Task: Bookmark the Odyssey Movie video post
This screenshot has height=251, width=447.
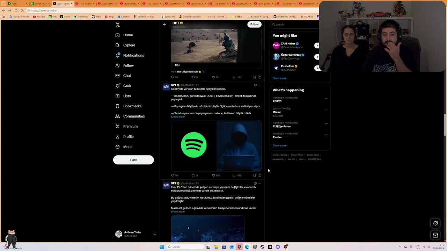Action: (x=255, y=77)
